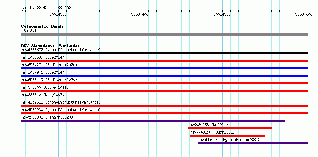Open the nsv5969908 (Almarri2020) label
Image resolution: width=318 pixels, height=157 pixels.
tap(47, 117)
